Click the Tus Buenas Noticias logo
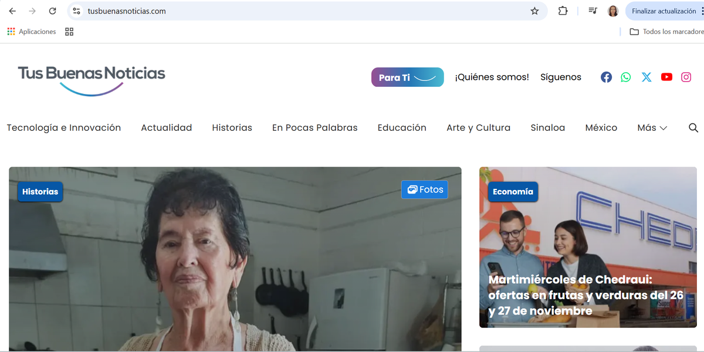Image resolution: width=704 pixels, height=352 pixels. click(92, 80)
